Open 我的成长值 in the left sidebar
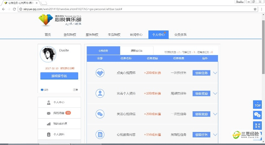 tap(59, 124)
